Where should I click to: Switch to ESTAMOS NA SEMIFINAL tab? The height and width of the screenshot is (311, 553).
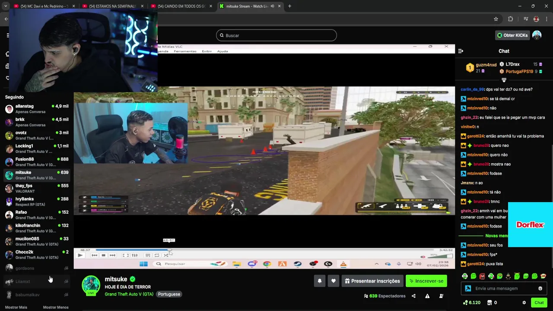coord(112,6)
